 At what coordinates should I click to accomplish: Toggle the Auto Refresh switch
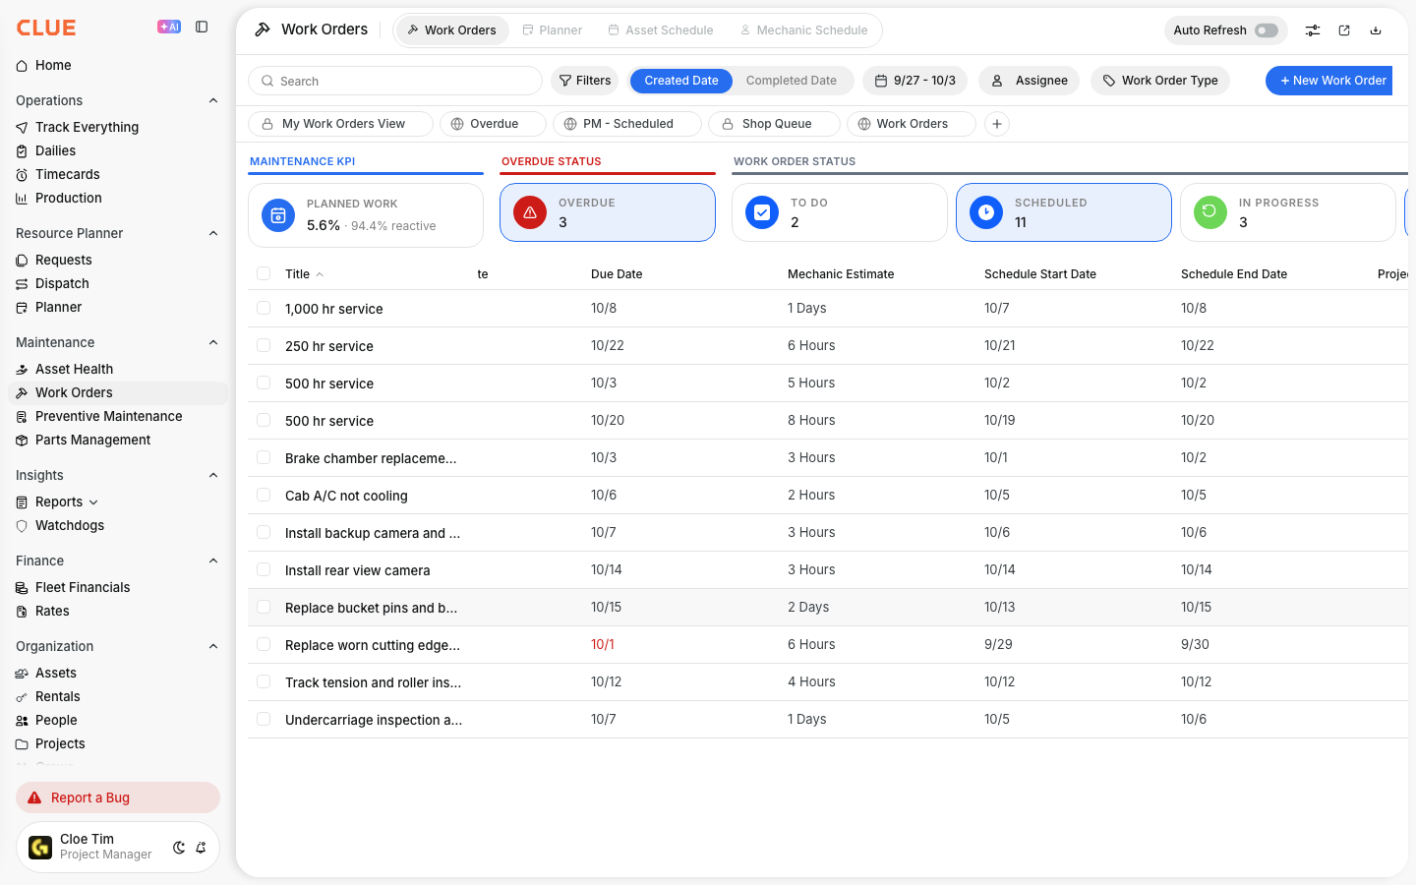coord(1267,30)
